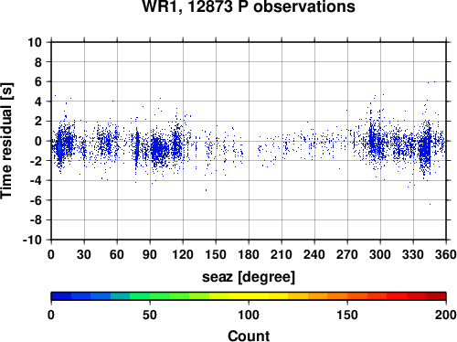This screenshot has width=457, height=342.
Task: Click the -10 tick label on y-axis
Action: pos(32,240)
